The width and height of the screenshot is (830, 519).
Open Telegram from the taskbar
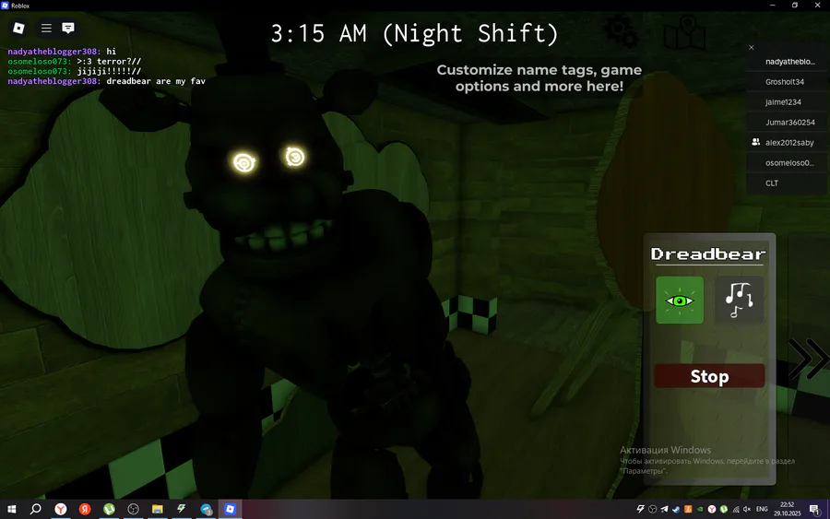(206, 509)
